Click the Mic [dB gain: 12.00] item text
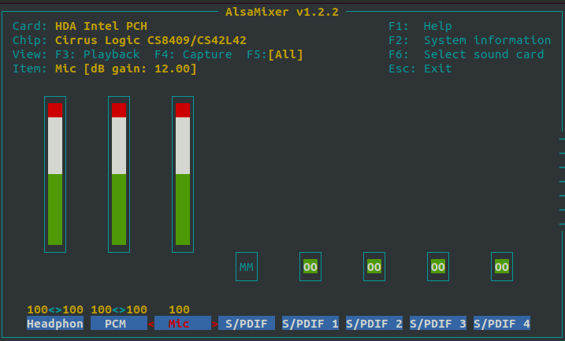Image resolution: width=565 pixels, height=341 pixels. 126,69
